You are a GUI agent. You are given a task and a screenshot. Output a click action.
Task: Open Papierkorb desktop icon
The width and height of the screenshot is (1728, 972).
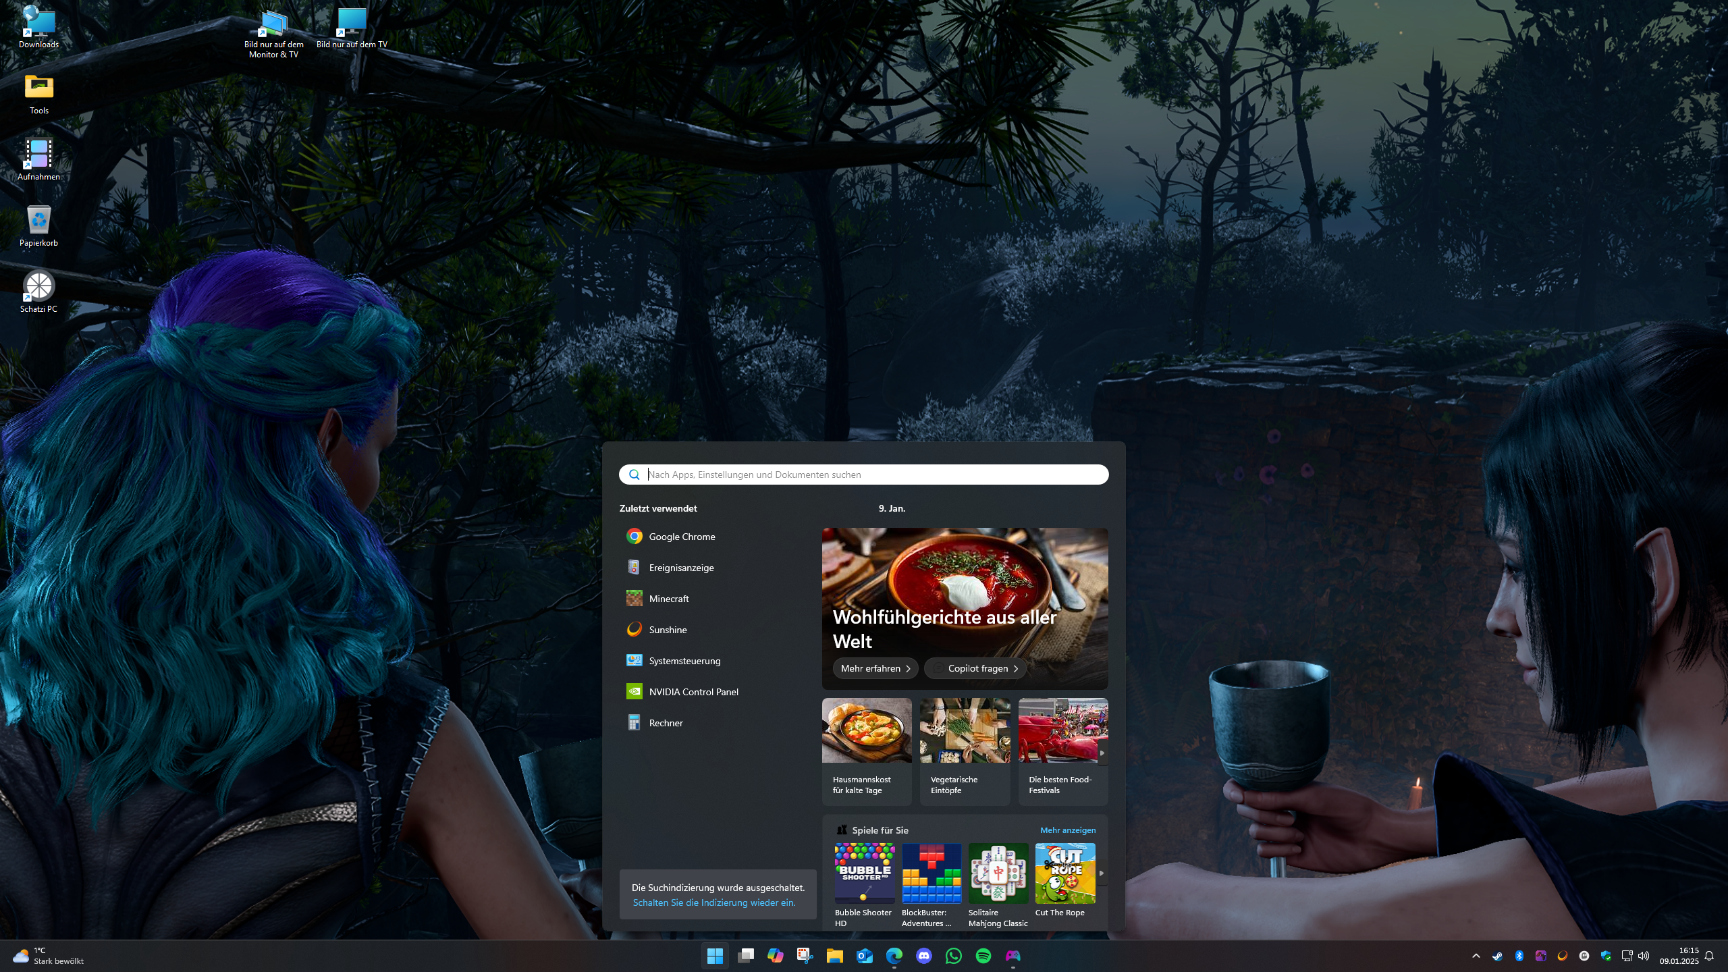click(x=38, y=226)
